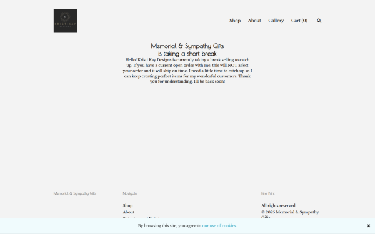Click the main 'Memorial & Sympathy Gifts' heading
375x234 pixels.
coord(187,46)
